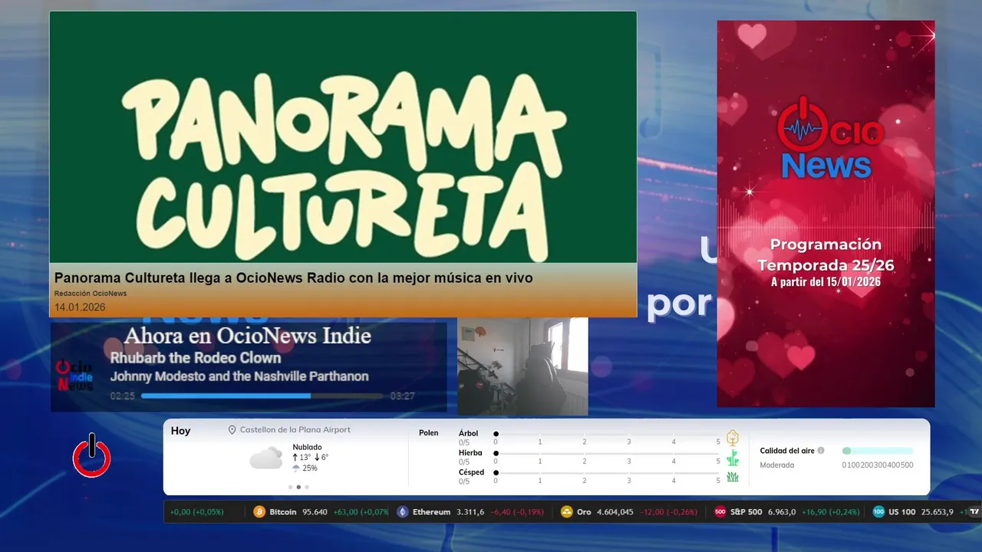Open the Panorama Cultureta headline article
Screen dimensions: 982x552
coord(294,278)
